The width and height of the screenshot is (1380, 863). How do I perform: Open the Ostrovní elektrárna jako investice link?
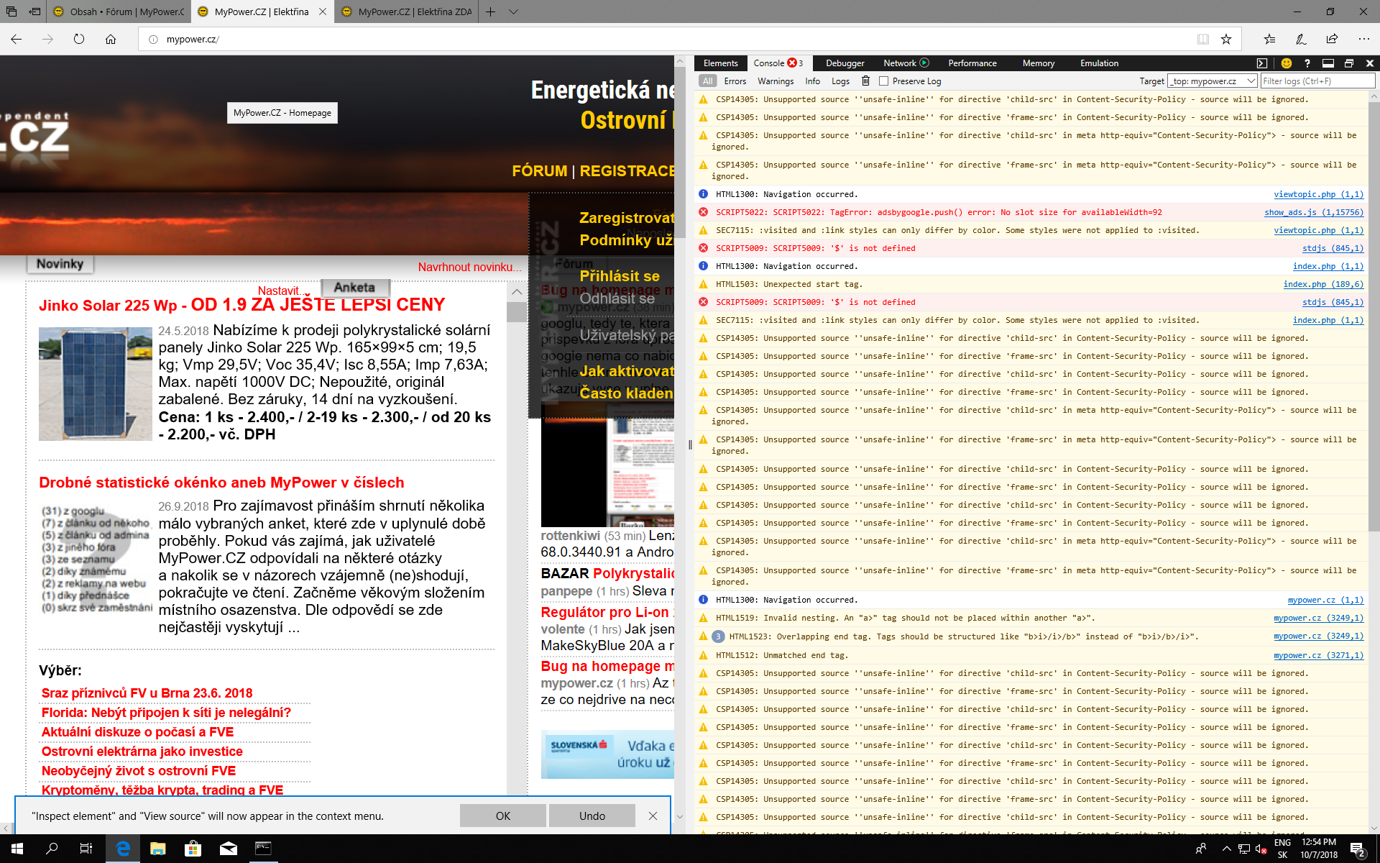click(142, 752)
